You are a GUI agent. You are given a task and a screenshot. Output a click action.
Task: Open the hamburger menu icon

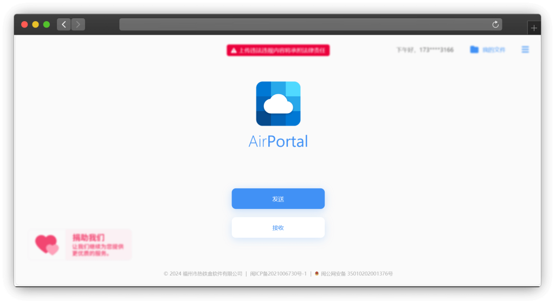pos(525,50)
